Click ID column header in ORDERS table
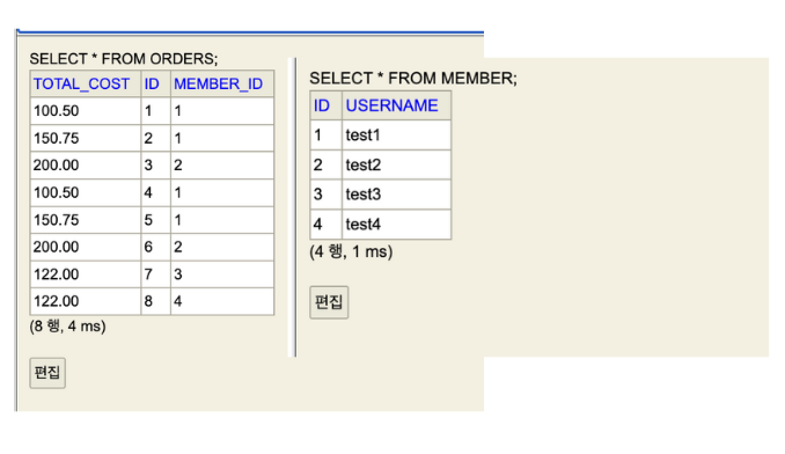 click(x=152, y=84)
